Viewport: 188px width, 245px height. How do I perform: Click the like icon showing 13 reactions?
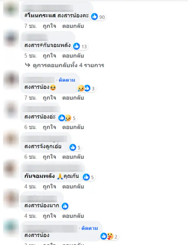[77, 46]
